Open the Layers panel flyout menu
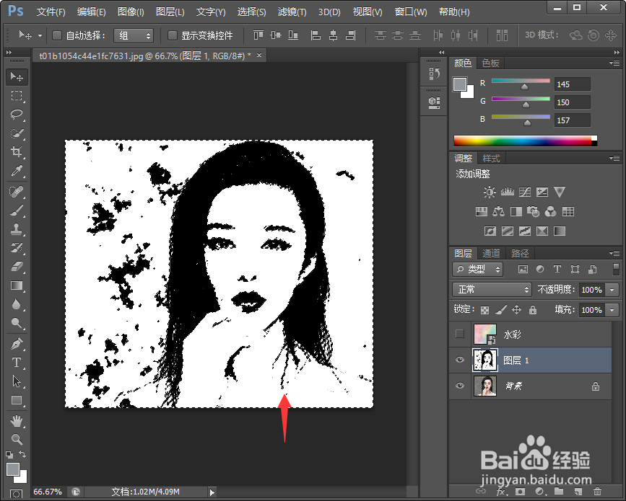The image size is (626, 501). click(614, 253)
